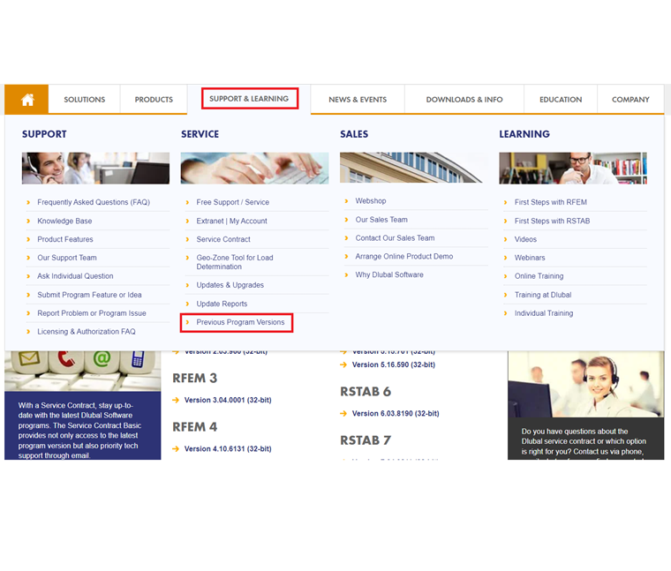Open Our Support Team link
This screenshot has width=671, height=571.
coord(67,258)
